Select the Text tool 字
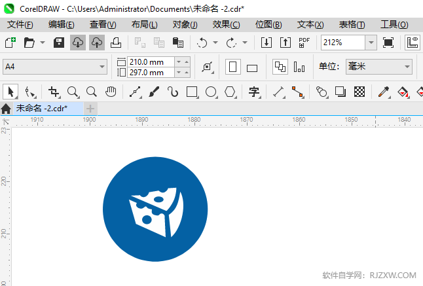 click(254, 92)
